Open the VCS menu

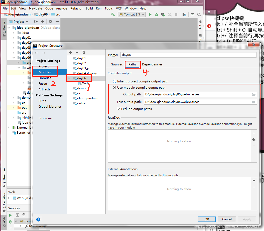click(x=119, y=8)
